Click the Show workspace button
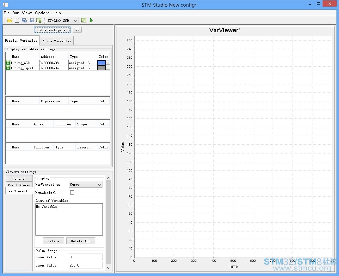The width and height of the screenshot is (339, 276). coord(52,30)
